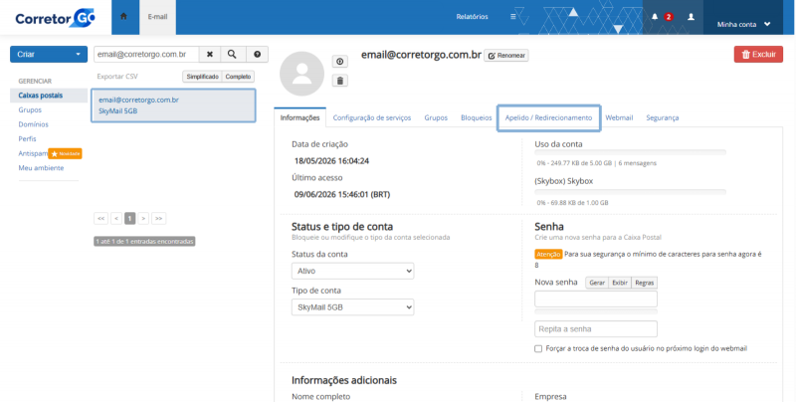Viewport: 796px width, 402px height.
Task: Expand the Status da conta dropdown
Action: coord(352,271)
